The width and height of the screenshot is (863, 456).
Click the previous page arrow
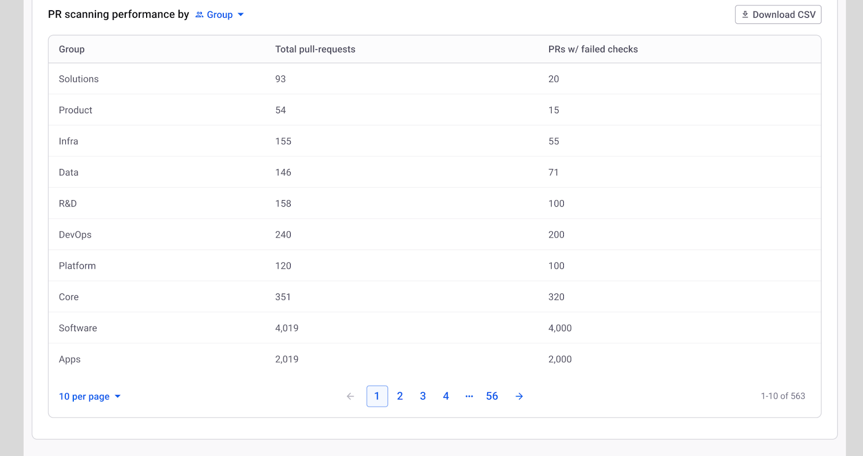(x=351, y=397)
